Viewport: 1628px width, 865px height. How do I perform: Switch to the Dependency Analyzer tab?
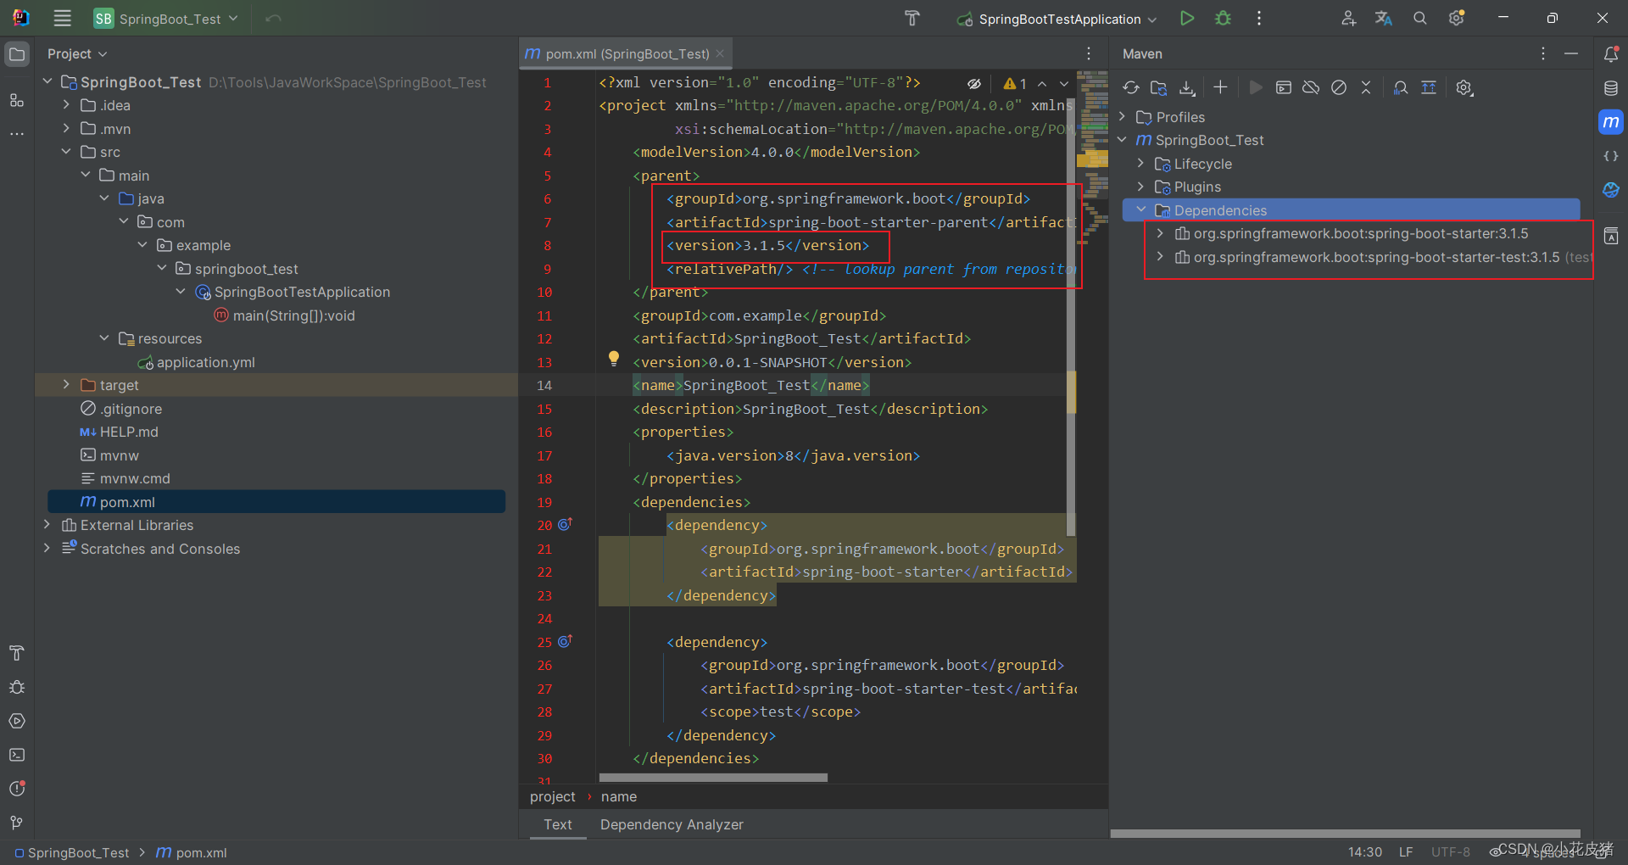(x=672, y=824)
